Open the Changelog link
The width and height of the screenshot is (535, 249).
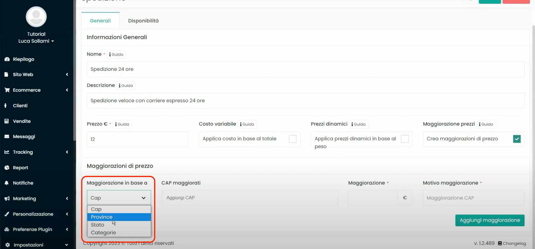512,243
